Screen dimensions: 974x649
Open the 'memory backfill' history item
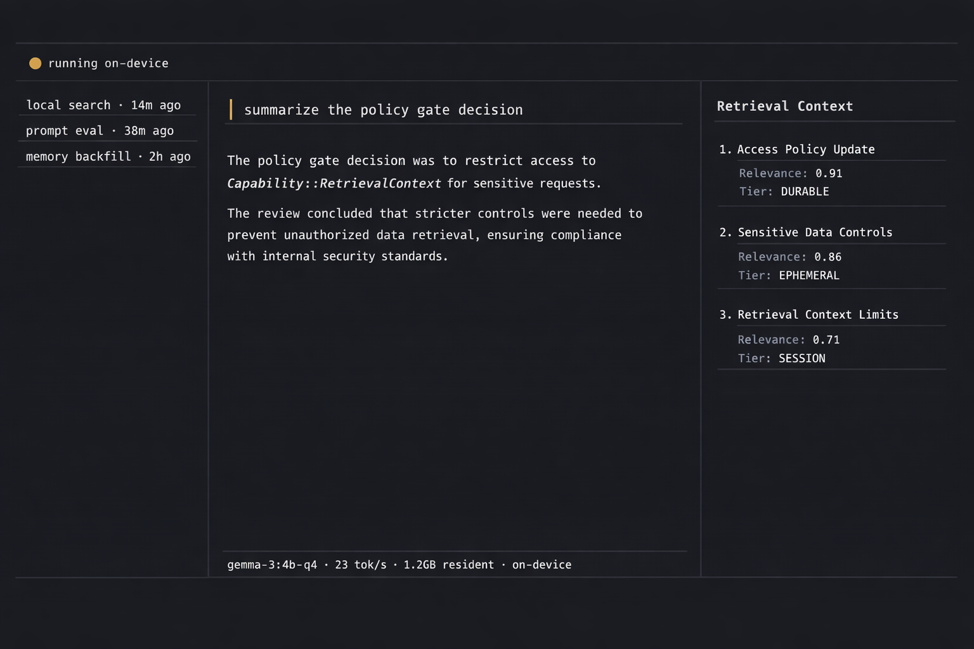click(108, 157)
